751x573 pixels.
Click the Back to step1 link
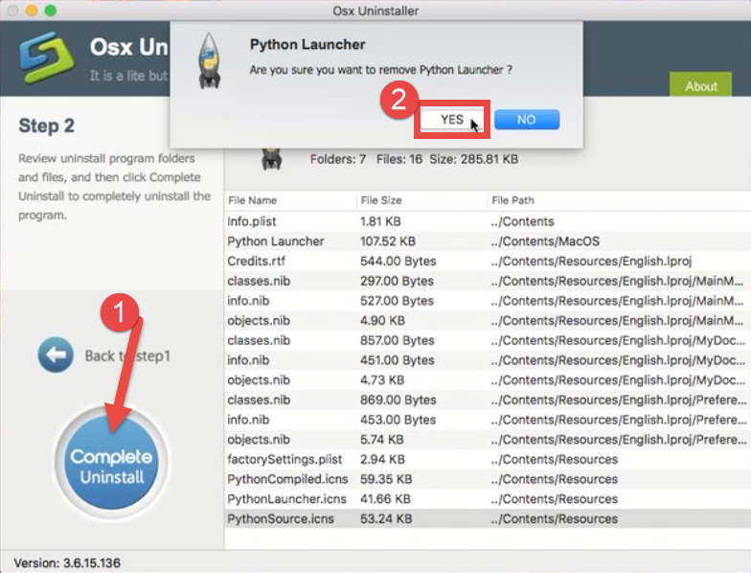tap(127, 355)
